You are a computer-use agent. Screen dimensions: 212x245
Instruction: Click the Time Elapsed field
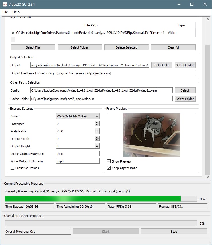pos(29,207)
